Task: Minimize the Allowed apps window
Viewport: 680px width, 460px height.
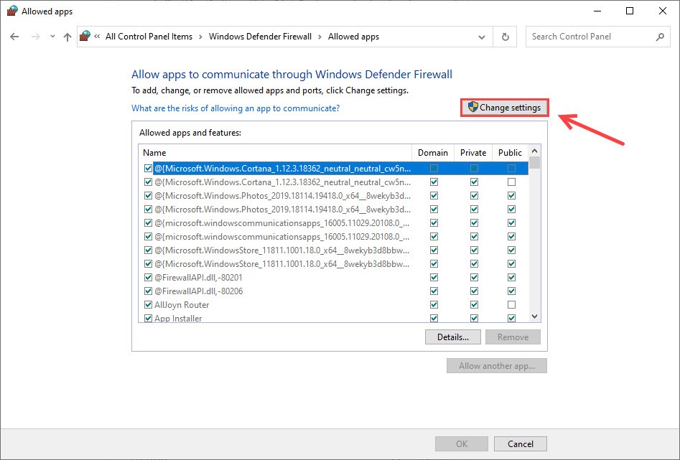Action: pos(597,11)
